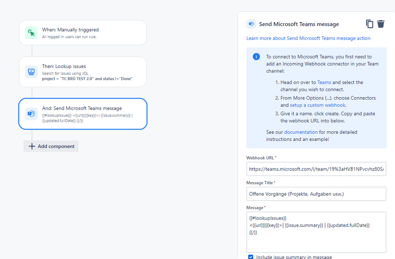Duplicate the component with the copy icon
This screenshot has width=395, height=259.
pos(369,24)
